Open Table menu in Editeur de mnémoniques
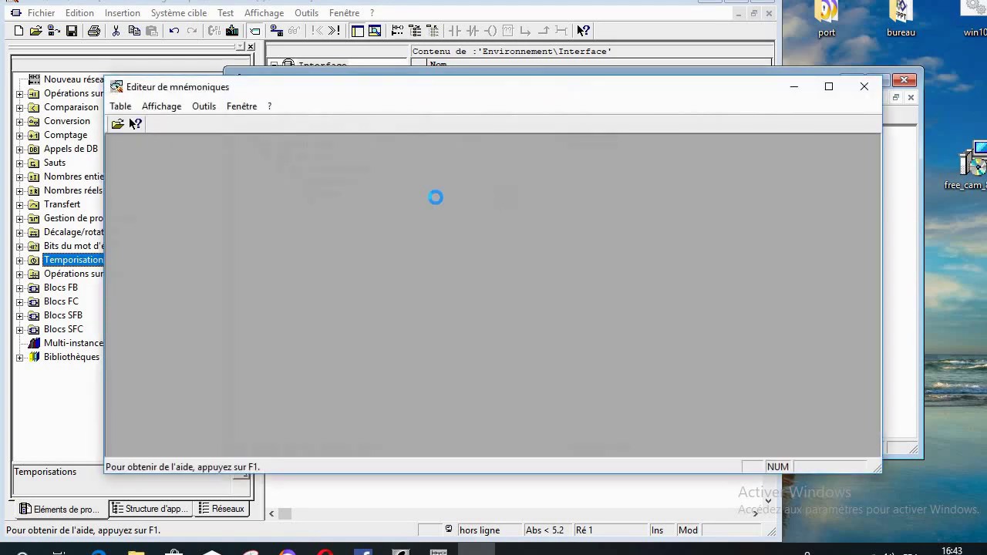Image resolution: width=987 pixels, height=555 pixels. [x=120, y=106]
